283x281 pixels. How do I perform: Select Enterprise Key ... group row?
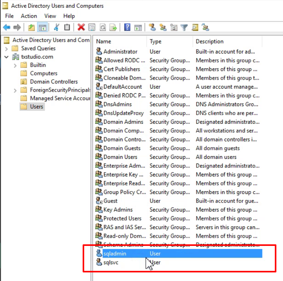pyautogui.click(x=124, y=174)
